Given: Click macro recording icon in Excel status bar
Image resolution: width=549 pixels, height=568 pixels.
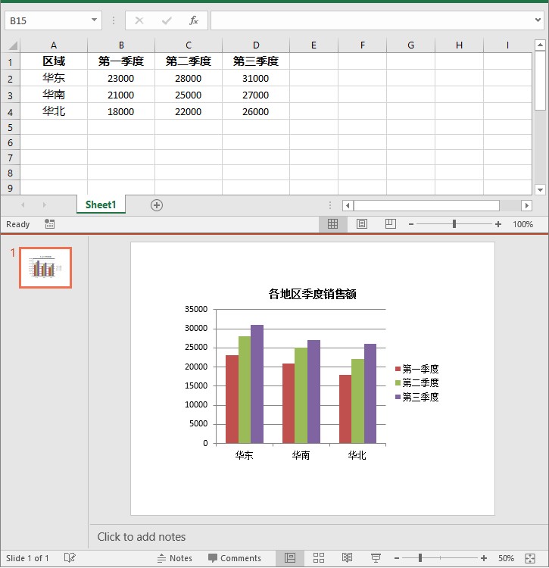Looking at the screenshot, I should (x=50, y=224).
